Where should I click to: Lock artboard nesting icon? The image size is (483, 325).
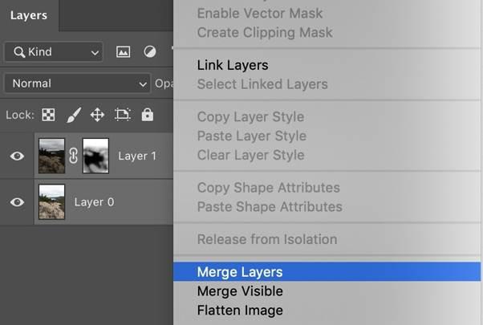tap(122, 115)
